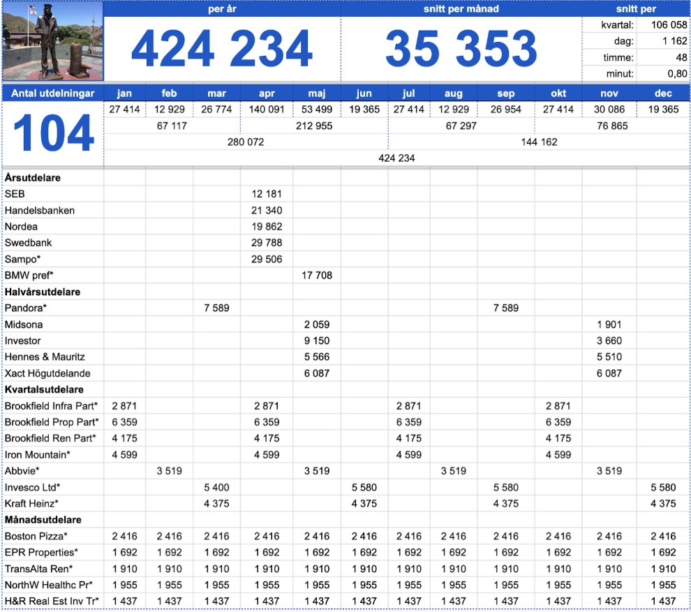Select the big number 104
Screen dimensions: 691x612
(53, 133)
